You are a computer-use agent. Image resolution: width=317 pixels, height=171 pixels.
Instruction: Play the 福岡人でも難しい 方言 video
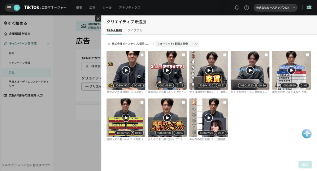pyautogui.click(x=126, y=118)
